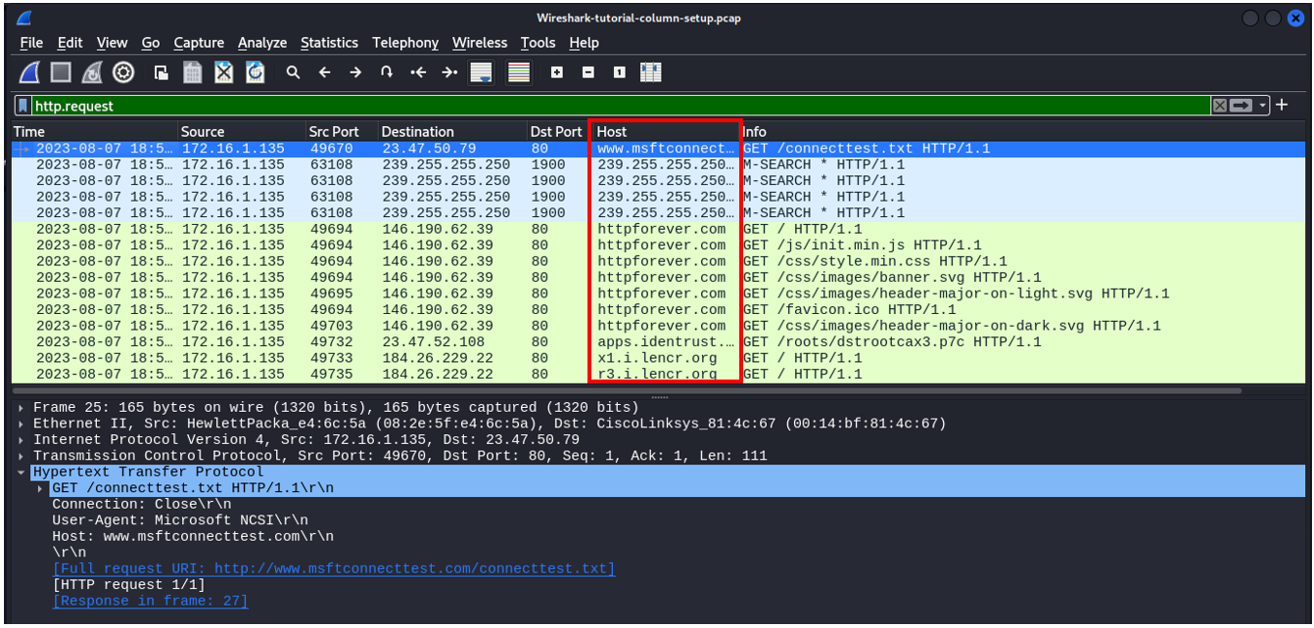Zoom in on the packet text
This screenshot has height=628, width=1314.
tap(557, 72)
